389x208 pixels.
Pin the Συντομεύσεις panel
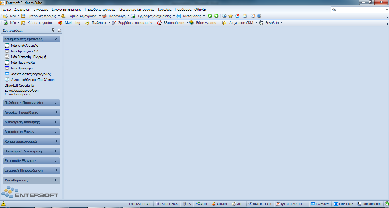click(53, 30)
